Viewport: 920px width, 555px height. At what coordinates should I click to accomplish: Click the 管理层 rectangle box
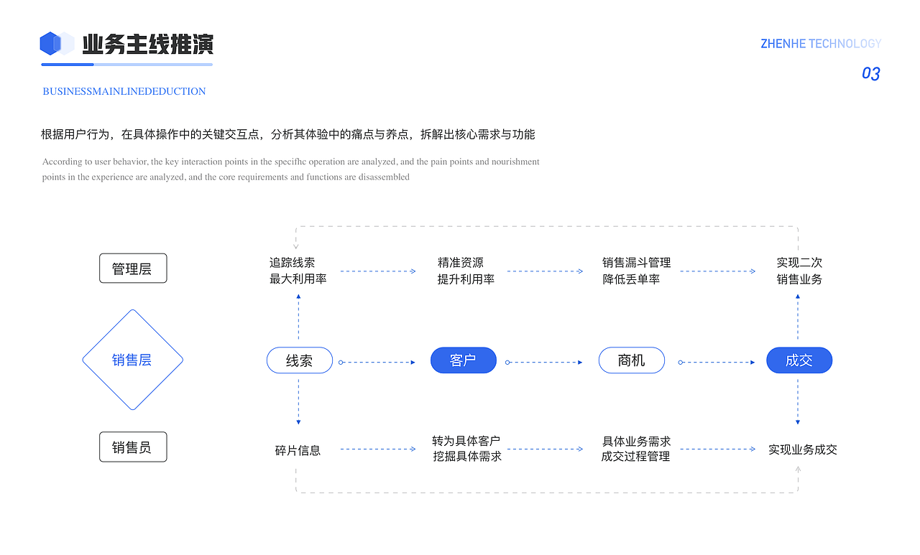point(132,268)
